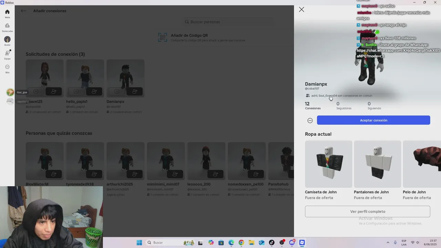Click the conexiones en común text

pyautogui.click(x=341, y=96)
